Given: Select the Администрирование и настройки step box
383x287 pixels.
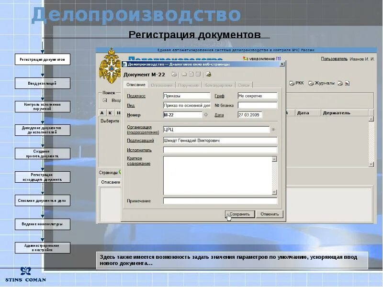Looking at the screenshot, I should click(43, 248).
